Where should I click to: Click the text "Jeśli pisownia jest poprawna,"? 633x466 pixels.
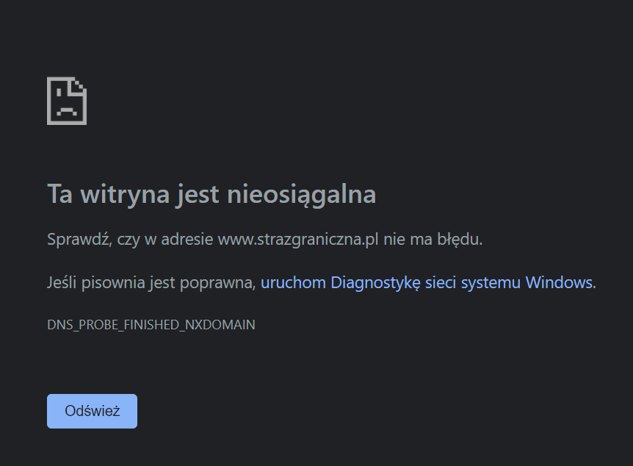152,282
